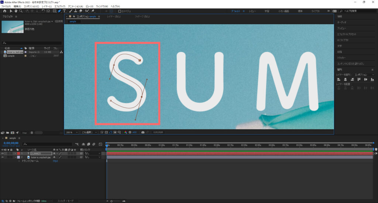Image resolution: width=378 pixels, height=203 pixels.
Task: Click the snapshot camera icon in viewer
Action: click(x=143, y=132)
